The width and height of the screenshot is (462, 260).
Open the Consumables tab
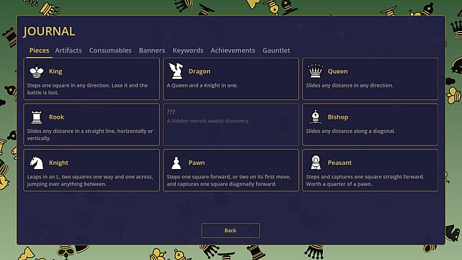coord(110,50)
